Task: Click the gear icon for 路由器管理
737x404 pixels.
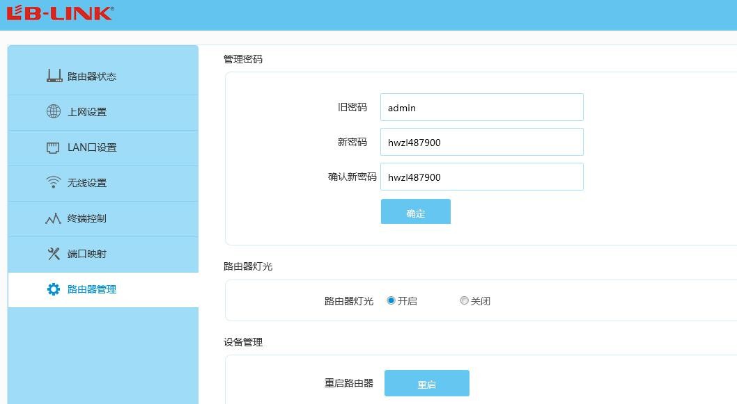Action: 54,289
